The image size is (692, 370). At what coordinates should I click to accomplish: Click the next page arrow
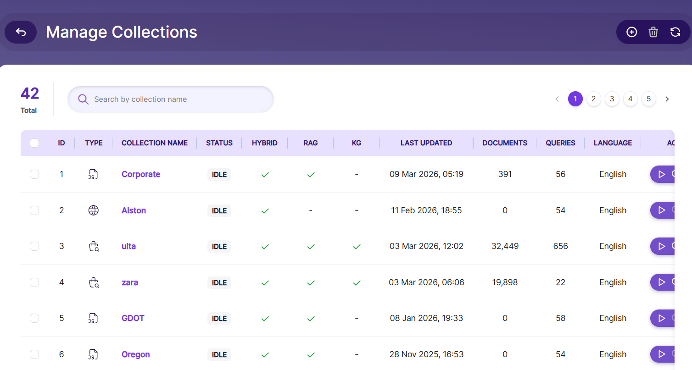[667, 99]
